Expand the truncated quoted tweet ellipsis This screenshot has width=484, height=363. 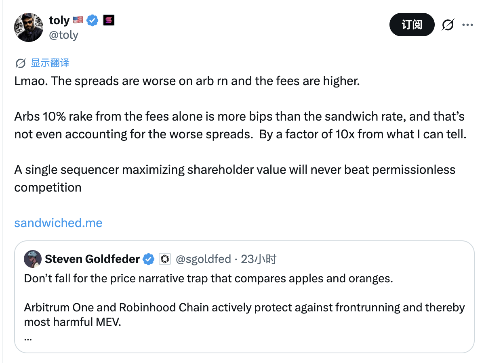tap(28, 339)
